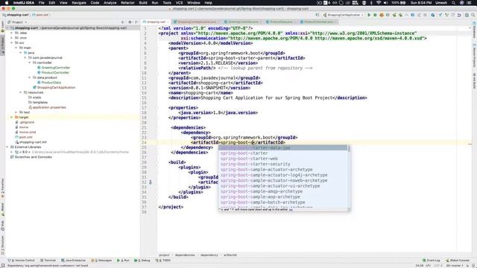Screen dimensions: 477x268
Task: Open the Refactor menu
Action: pos(127,3)
